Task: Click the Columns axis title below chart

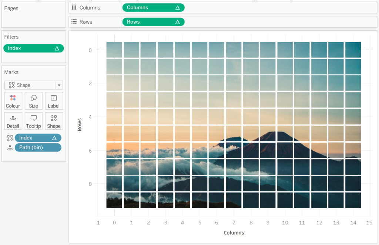Action: 234,233
